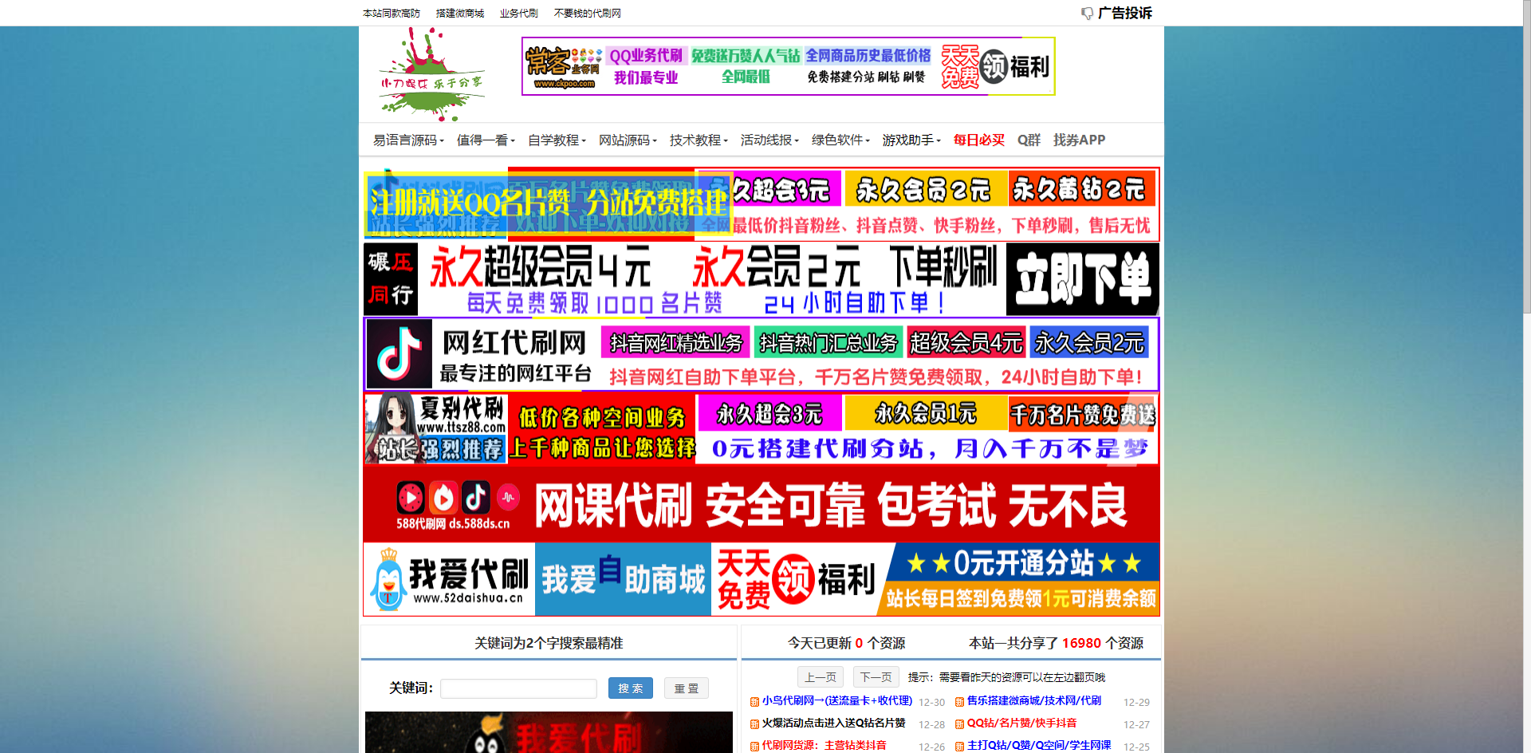Screen dimensions: 1531x753
Task: Go to 上一页 previous page
Action: 821,677
